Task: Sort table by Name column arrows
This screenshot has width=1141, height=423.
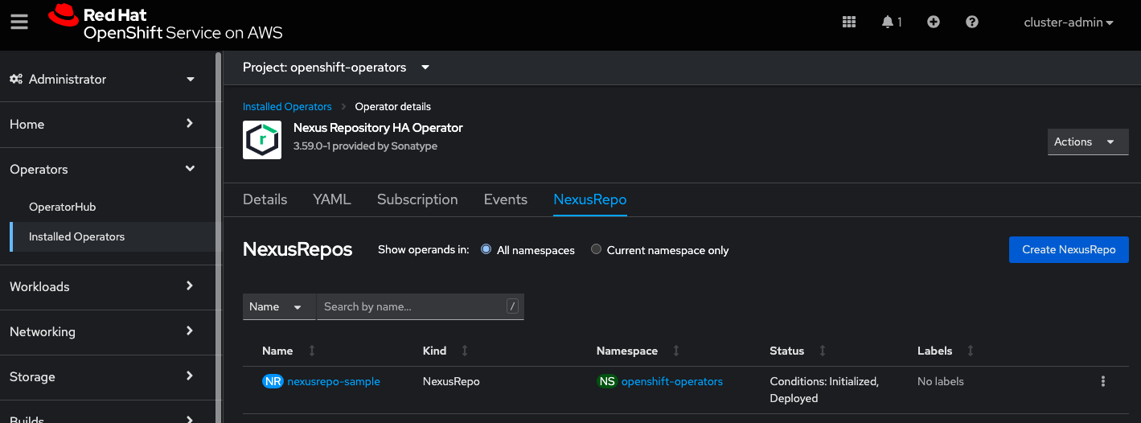Action: pyautogui.click(x=312, y=351)
